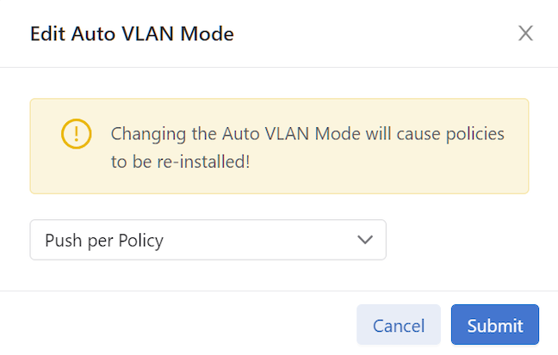Close the Edit Auto VLAN Mode dialog
The width and height of the screenshot is (558, 355).
point(525,34)
